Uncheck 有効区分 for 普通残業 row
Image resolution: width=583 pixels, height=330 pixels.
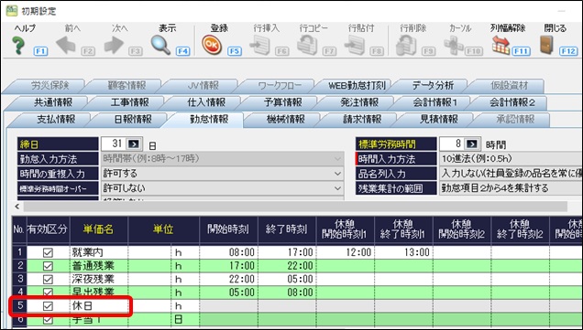48,266
